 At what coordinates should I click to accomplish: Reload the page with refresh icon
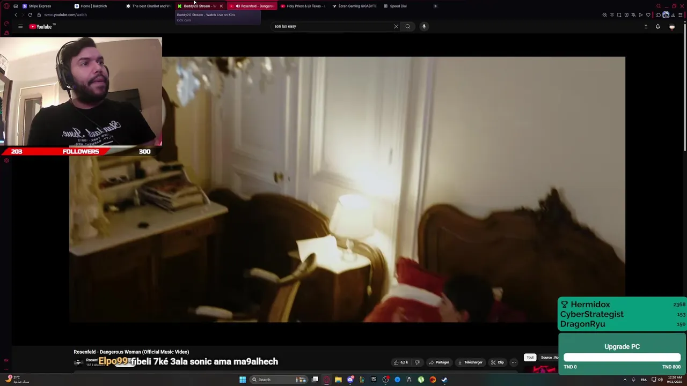coord(30,14)
